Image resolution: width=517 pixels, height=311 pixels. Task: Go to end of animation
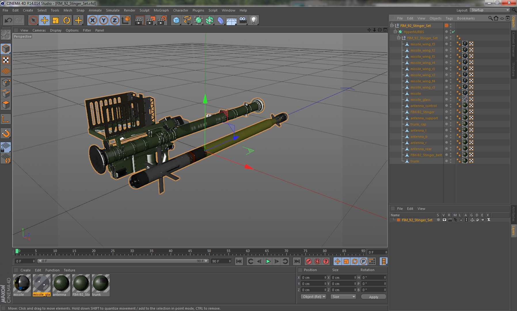(297, 261)
